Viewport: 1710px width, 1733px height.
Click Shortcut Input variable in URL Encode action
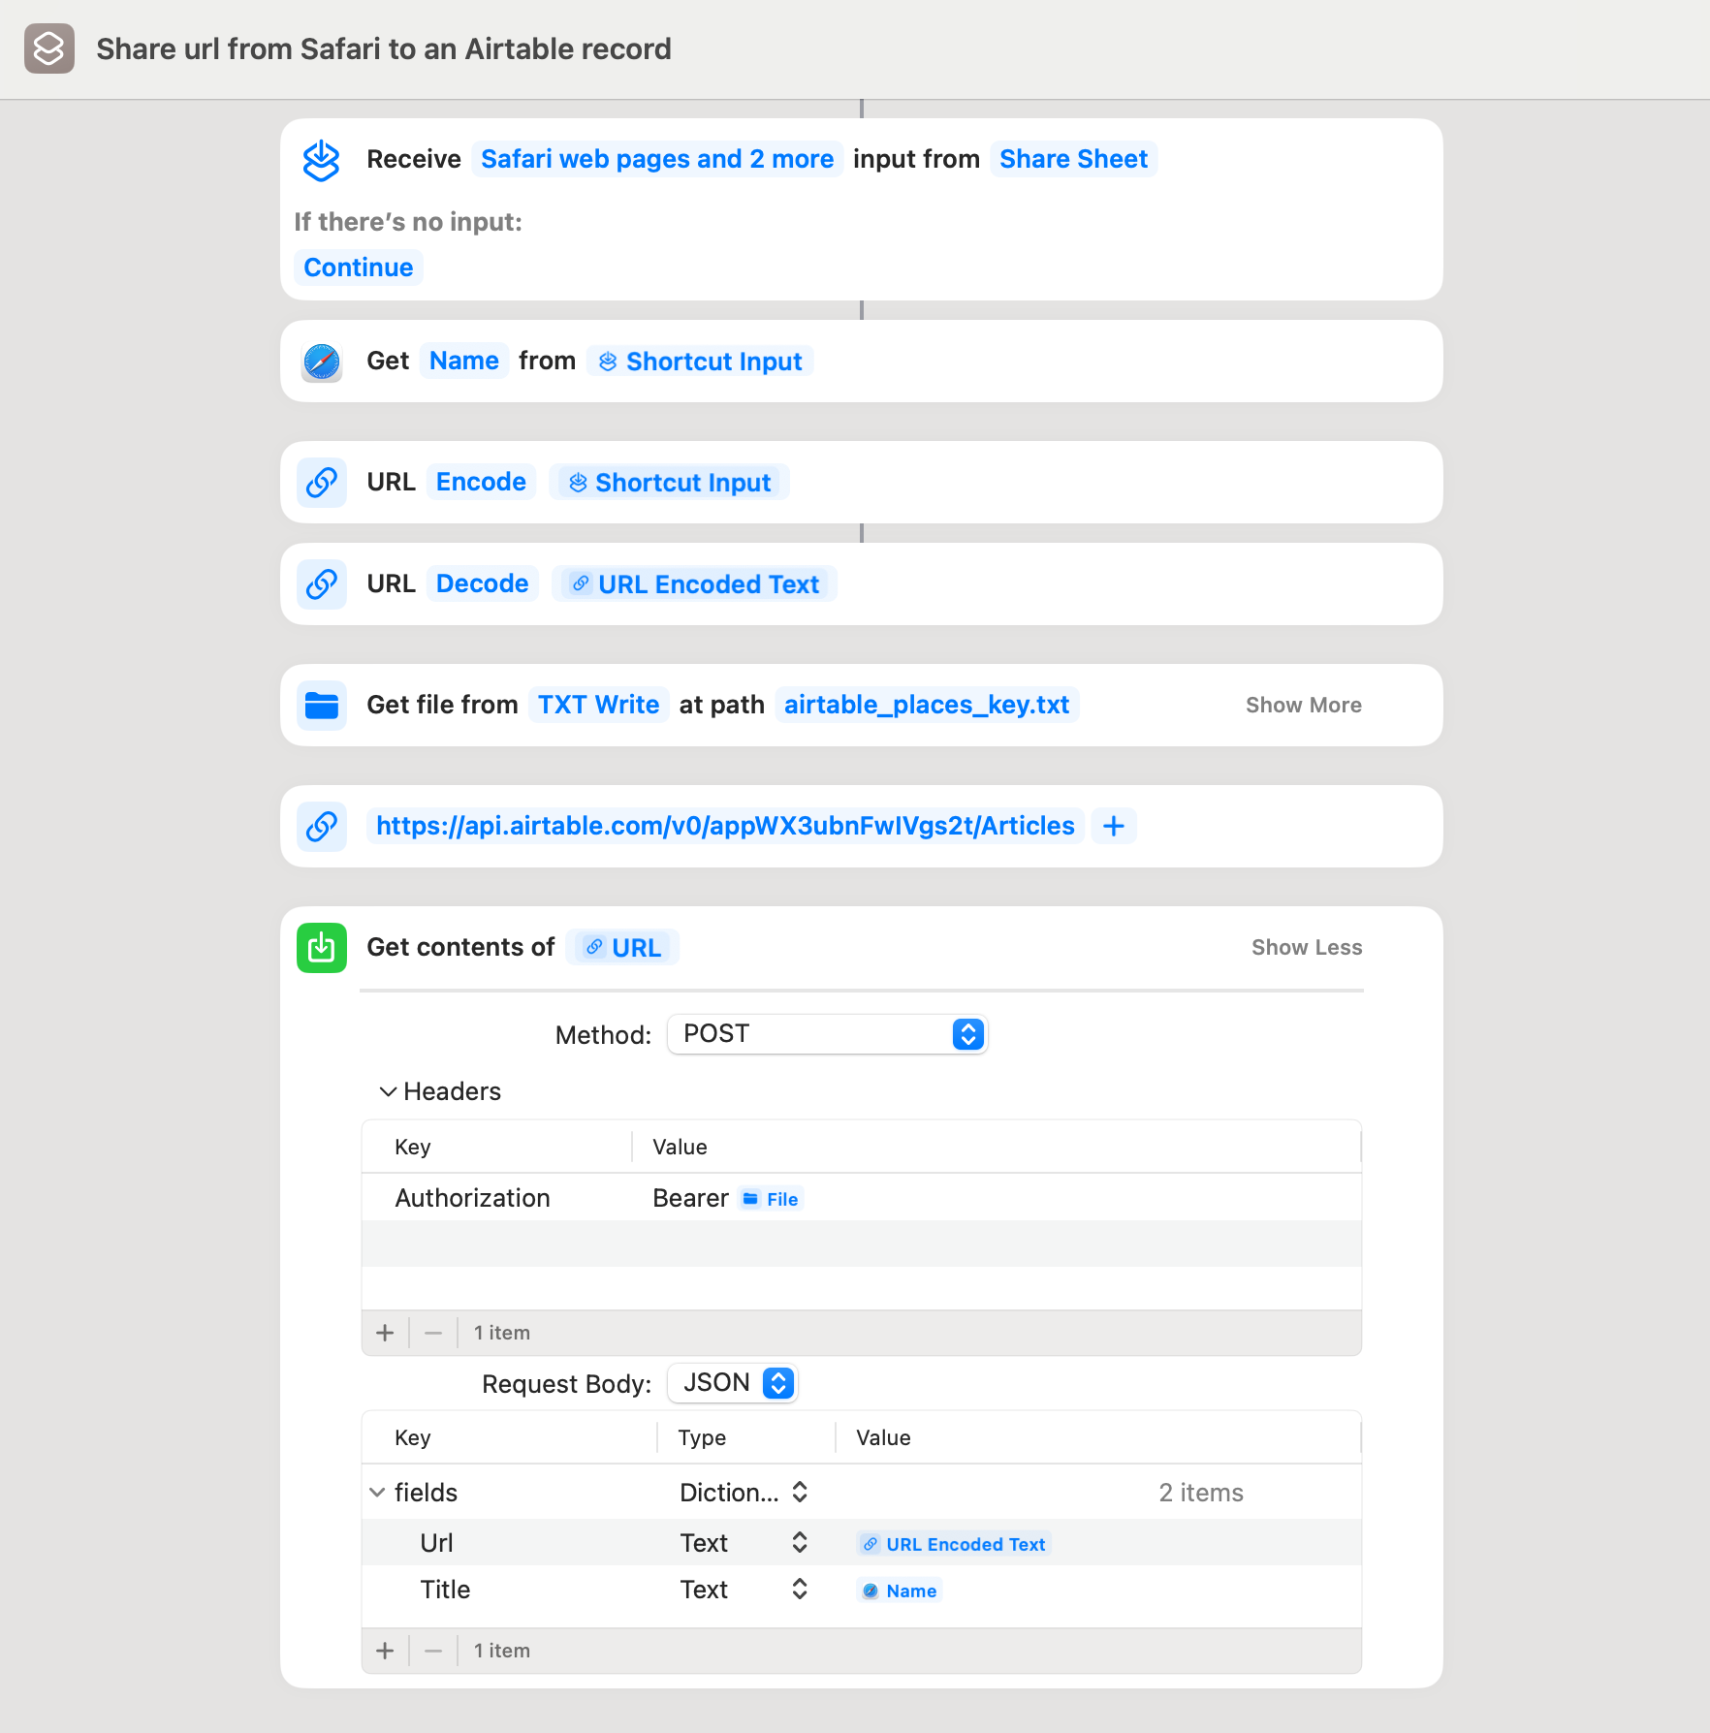pyautogui.click(x=670, y=483)
